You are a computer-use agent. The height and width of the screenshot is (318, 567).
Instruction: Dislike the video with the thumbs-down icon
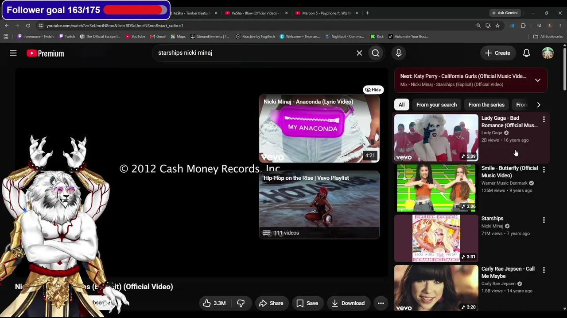(x=241, y=303)
